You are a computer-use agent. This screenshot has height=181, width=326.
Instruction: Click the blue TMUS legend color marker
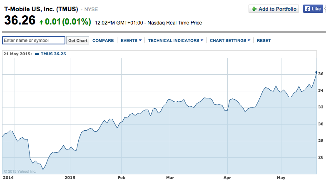[37, 54]
